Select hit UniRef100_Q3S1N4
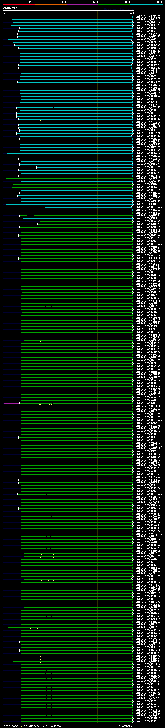Viewport: 165px width, 728px height. [148, 71]
